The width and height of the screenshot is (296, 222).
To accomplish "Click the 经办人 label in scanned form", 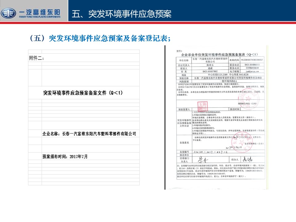I will tap(235, 159).
